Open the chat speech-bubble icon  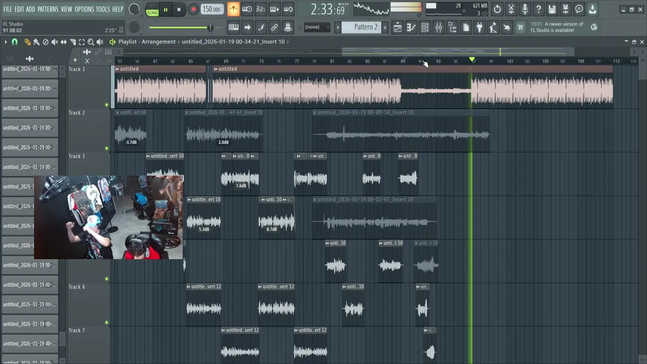point(579,9)
